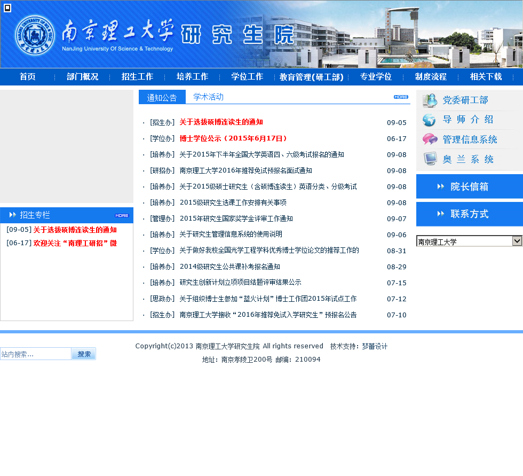Click the 党委研工部 people icon
The width and height of the screenshot is (523, 476).
[x=430, y=100]
